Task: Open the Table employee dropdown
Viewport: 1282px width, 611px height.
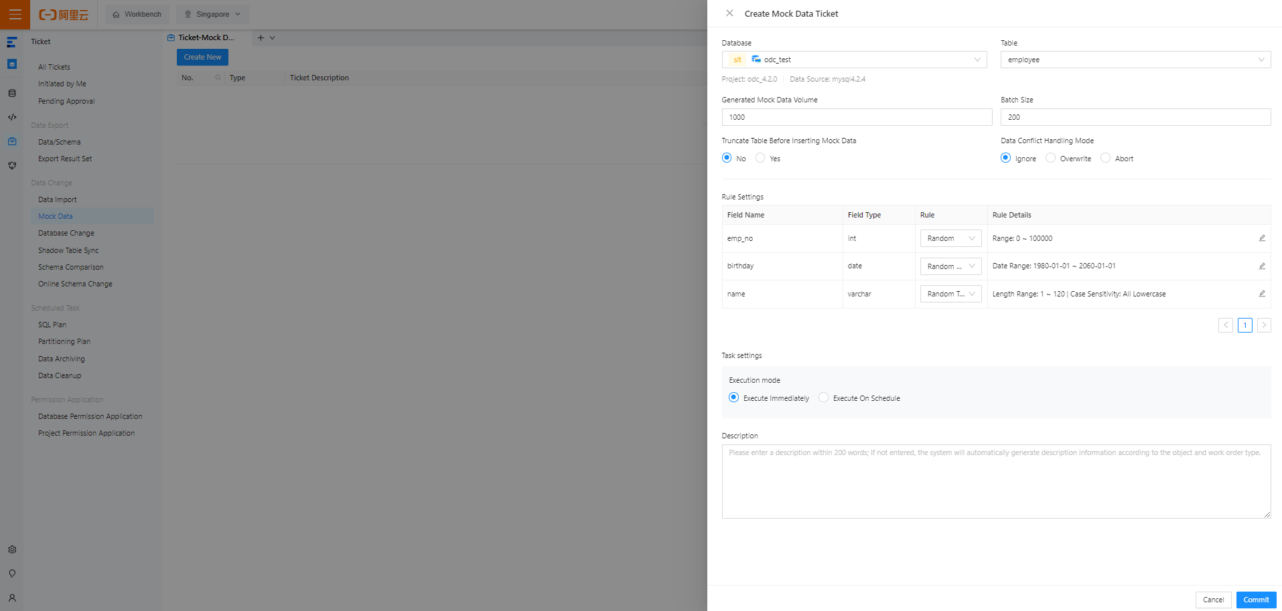Action: (x=1135, y=60)
